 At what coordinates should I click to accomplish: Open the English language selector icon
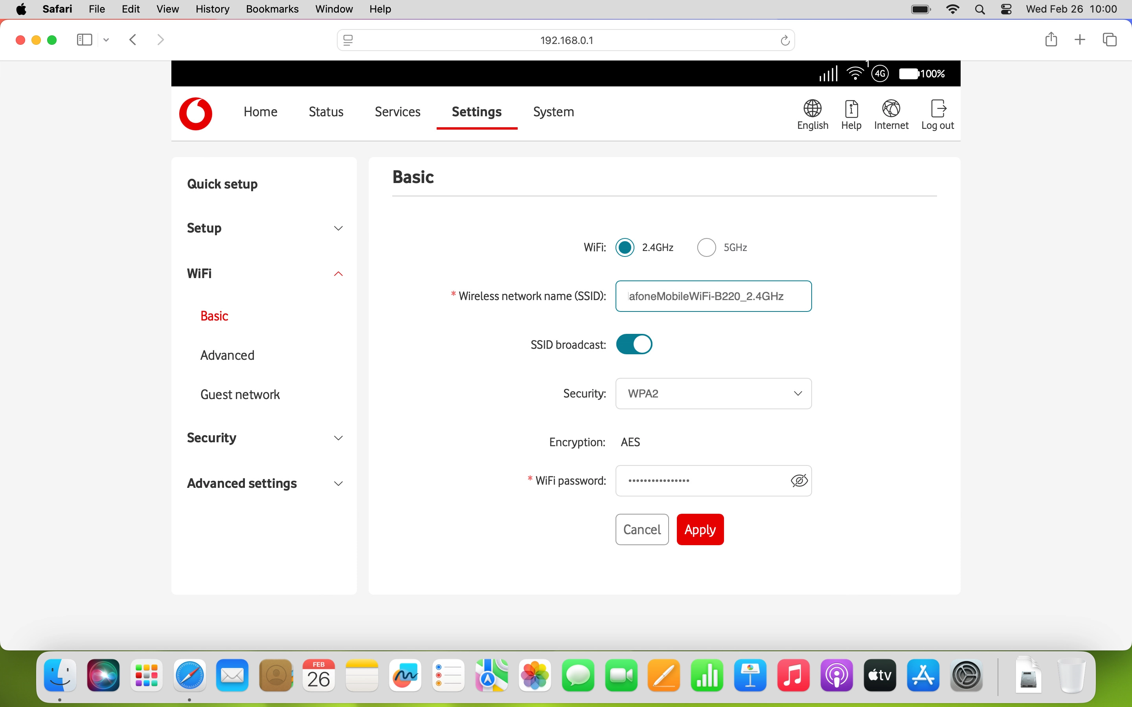pos(812,109)
